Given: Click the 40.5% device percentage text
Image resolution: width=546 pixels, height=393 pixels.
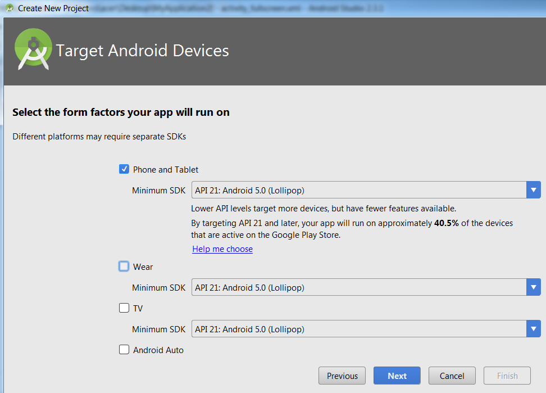Looking at the screenshot, I should pos(447,223).
